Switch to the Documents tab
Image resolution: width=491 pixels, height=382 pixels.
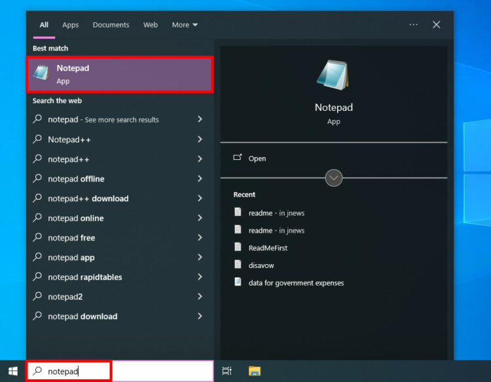(111, 25)
